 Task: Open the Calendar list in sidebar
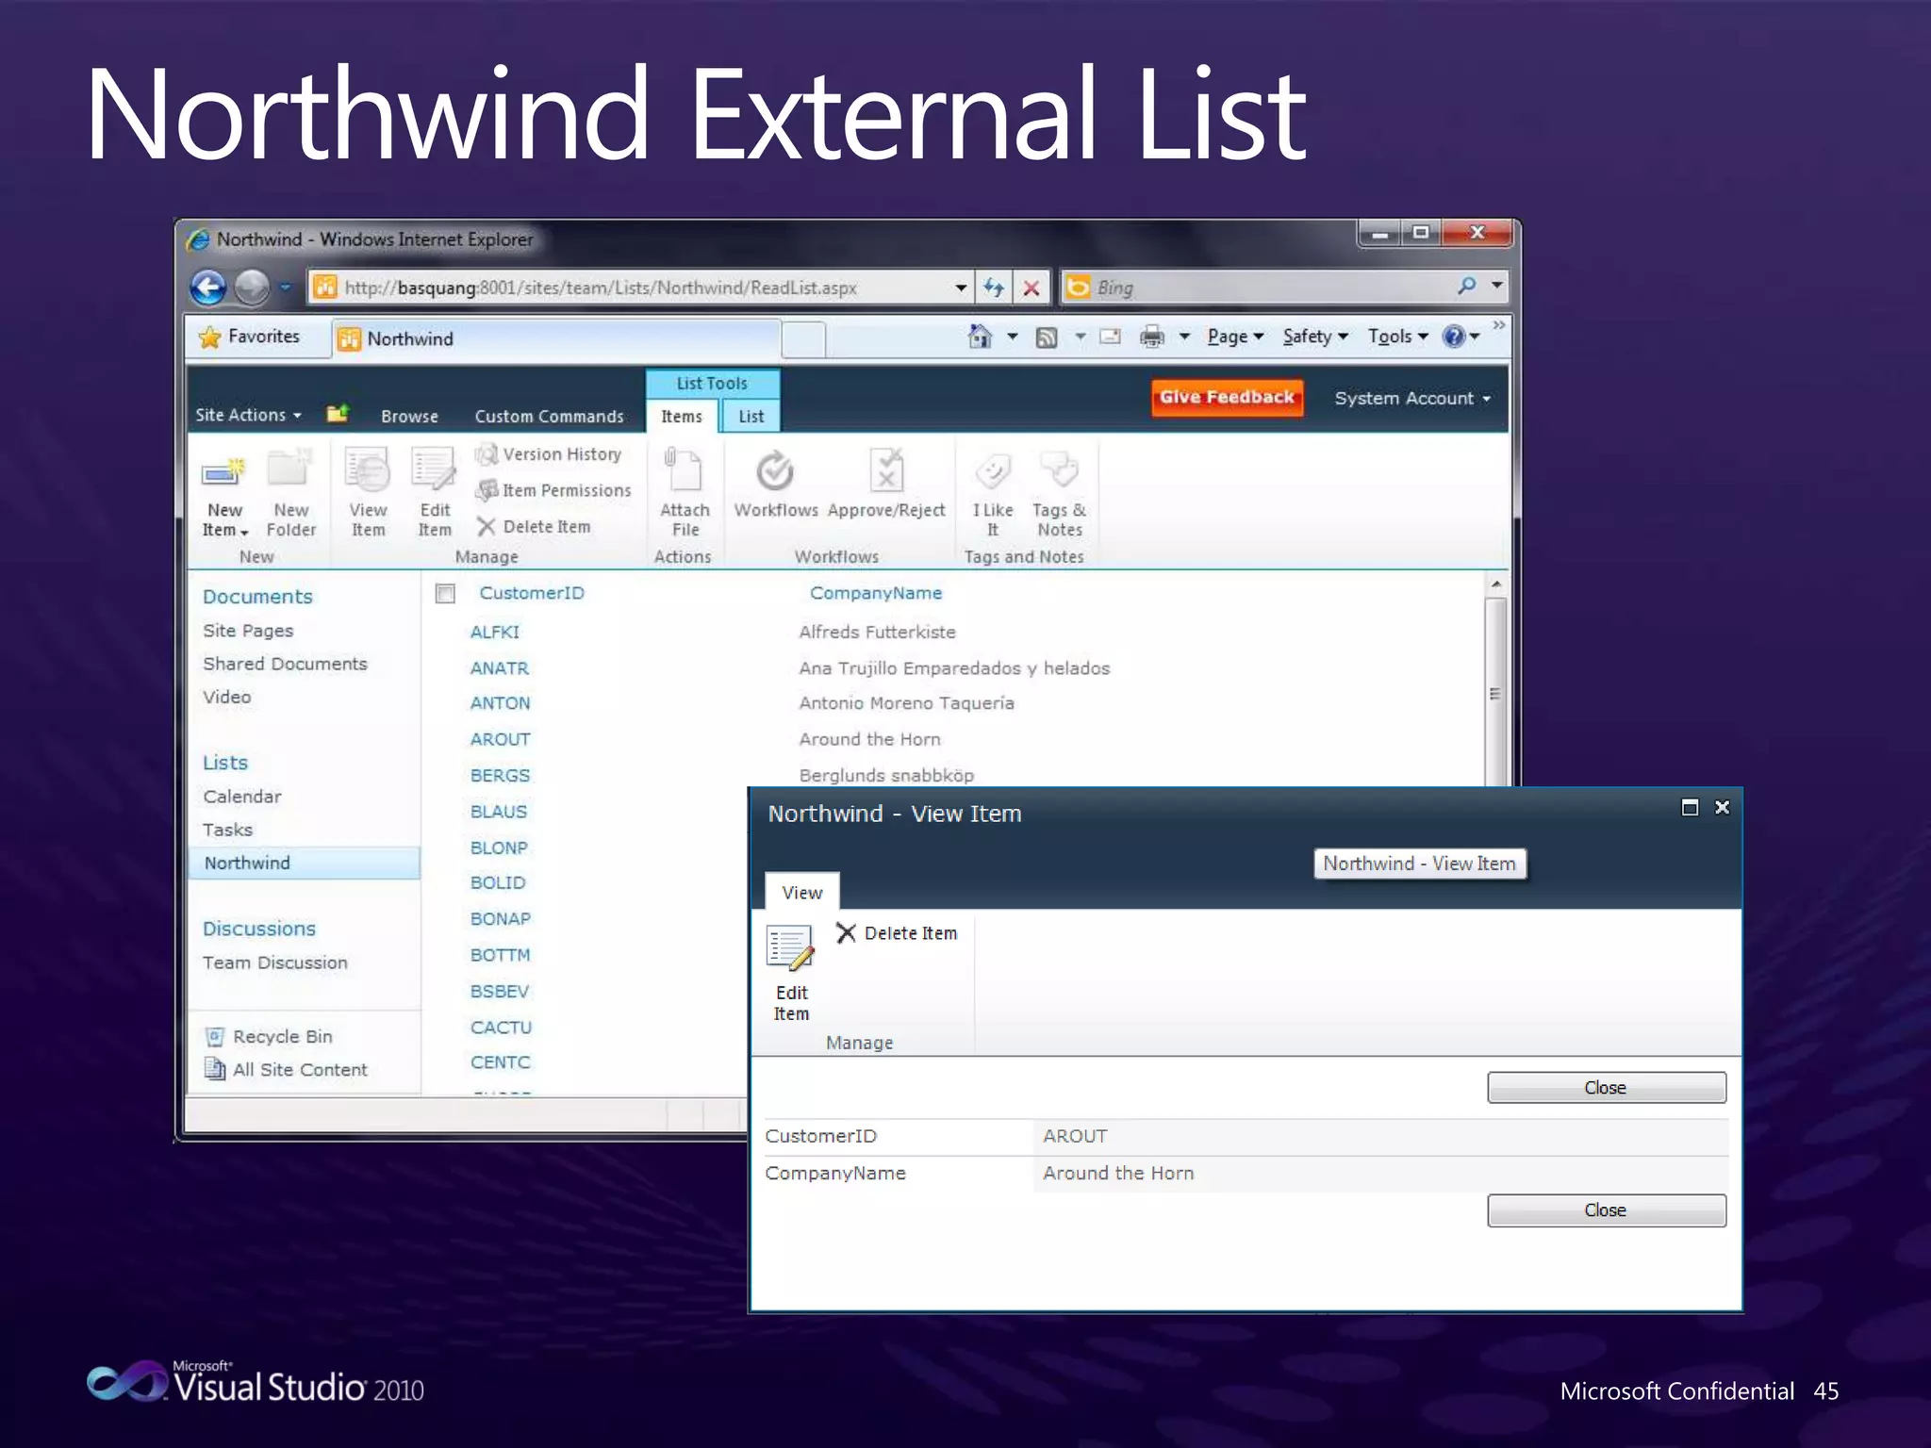pyautogui.click(x=241, y=797)
